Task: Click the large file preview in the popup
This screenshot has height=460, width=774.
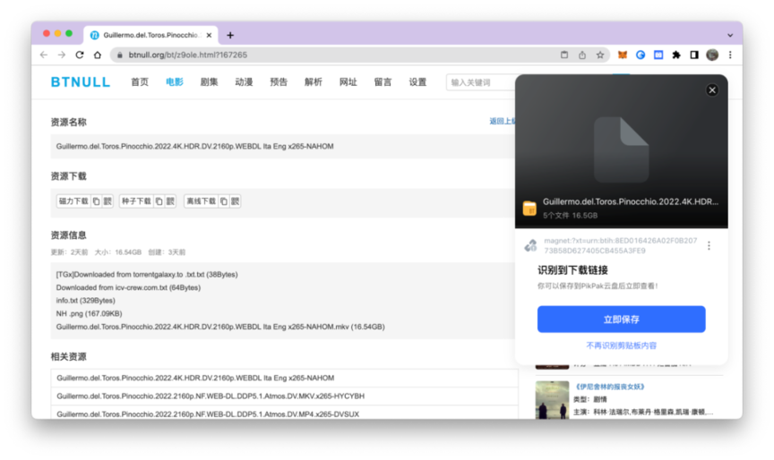Action: (621, 149)
